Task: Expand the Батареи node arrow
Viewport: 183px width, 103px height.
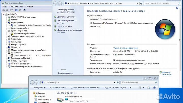Action: [x=7, y=20]
